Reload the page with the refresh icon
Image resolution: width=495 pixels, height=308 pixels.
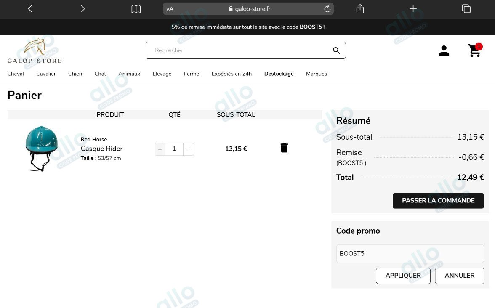[327, 9]
